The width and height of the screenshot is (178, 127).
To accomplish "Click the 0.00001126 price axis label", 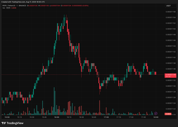I will coord(171,98).
